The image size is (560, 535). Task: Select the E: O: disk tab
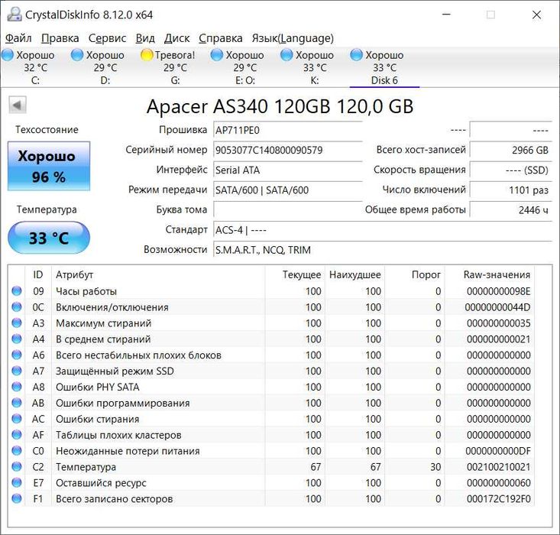(244, 67)
